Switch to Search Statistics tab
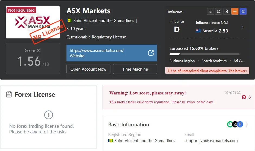 coord(214,61)
